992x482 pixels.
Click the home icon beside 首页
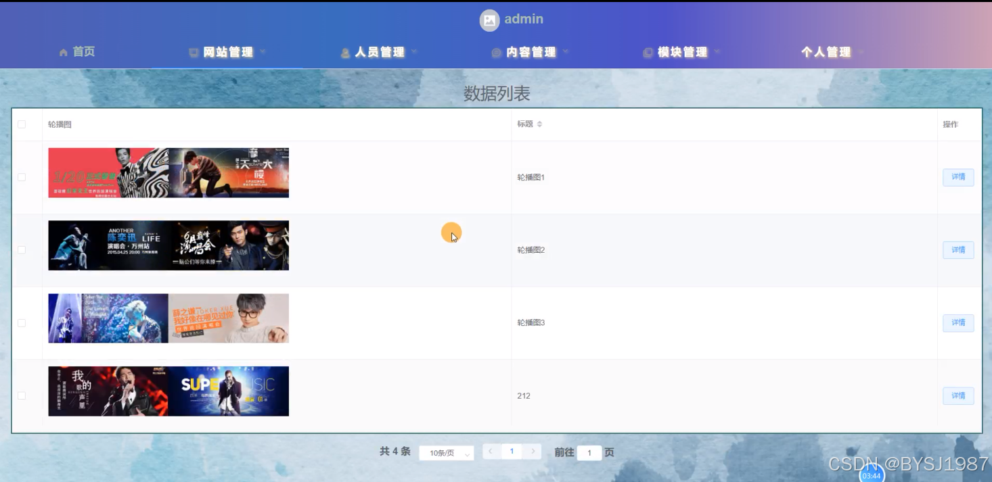[x=64, y=52]
